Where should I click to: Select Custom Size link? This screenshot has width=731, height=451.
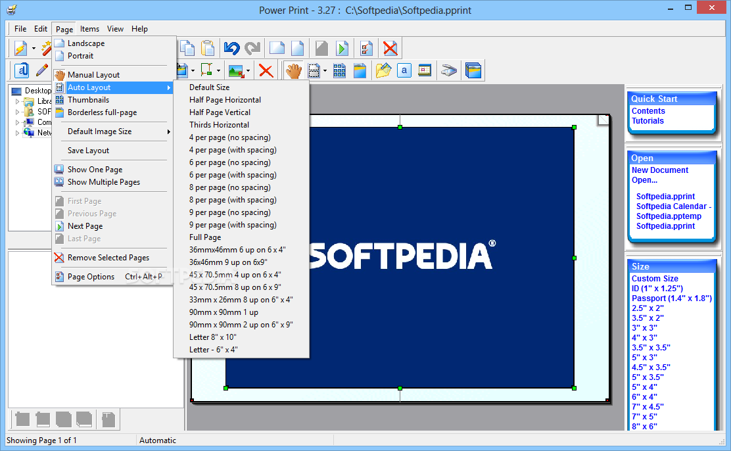pyautogui.click(x=655, y=279)
